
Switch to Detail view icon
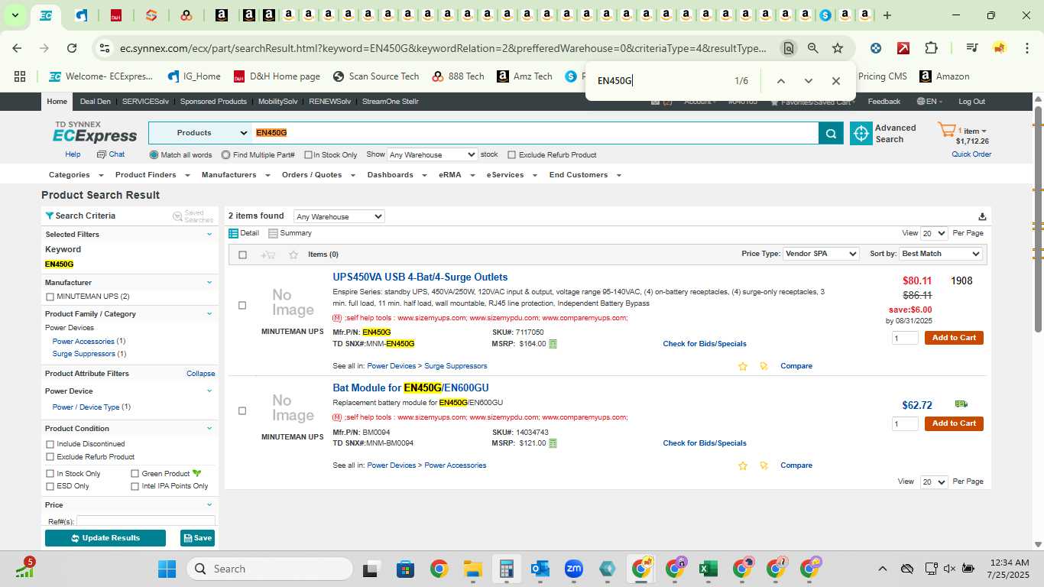tap(234, 233)
